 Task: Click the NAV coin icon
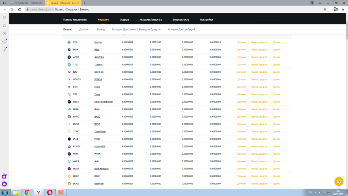click(x=69, y=72)
